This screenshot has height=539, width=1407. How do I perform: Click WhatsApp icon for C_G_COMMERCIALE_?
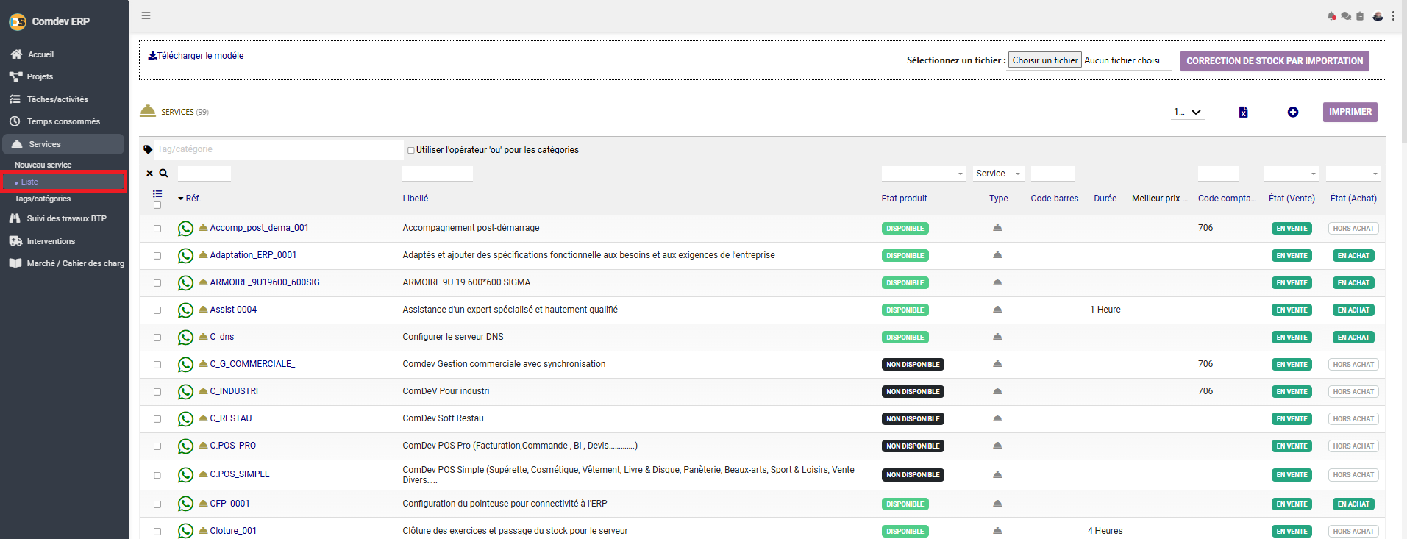point(185,365)
